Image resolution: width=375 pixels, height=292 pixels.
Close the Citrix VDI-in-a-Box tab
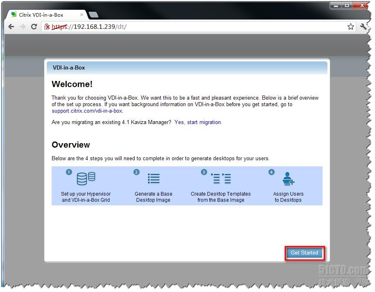click(x=82, y=15)
